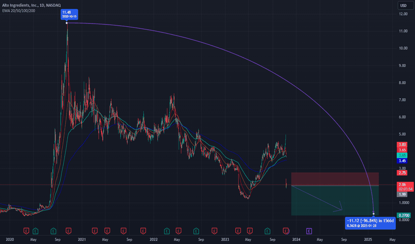Select the 1.99 entry price tag
The image size is (415, 244).
[x=402, y=194]
